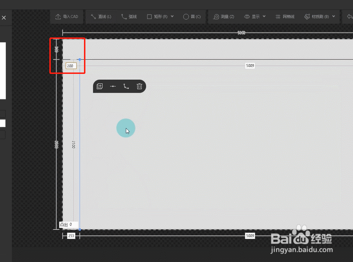Click the duplicate icon in the floating toolbar
The image size is (353, 262).
100,86
